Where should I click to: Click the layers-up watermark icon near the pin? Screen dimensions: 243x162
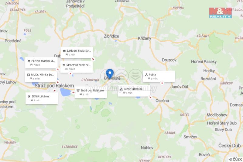pos(122,76)
